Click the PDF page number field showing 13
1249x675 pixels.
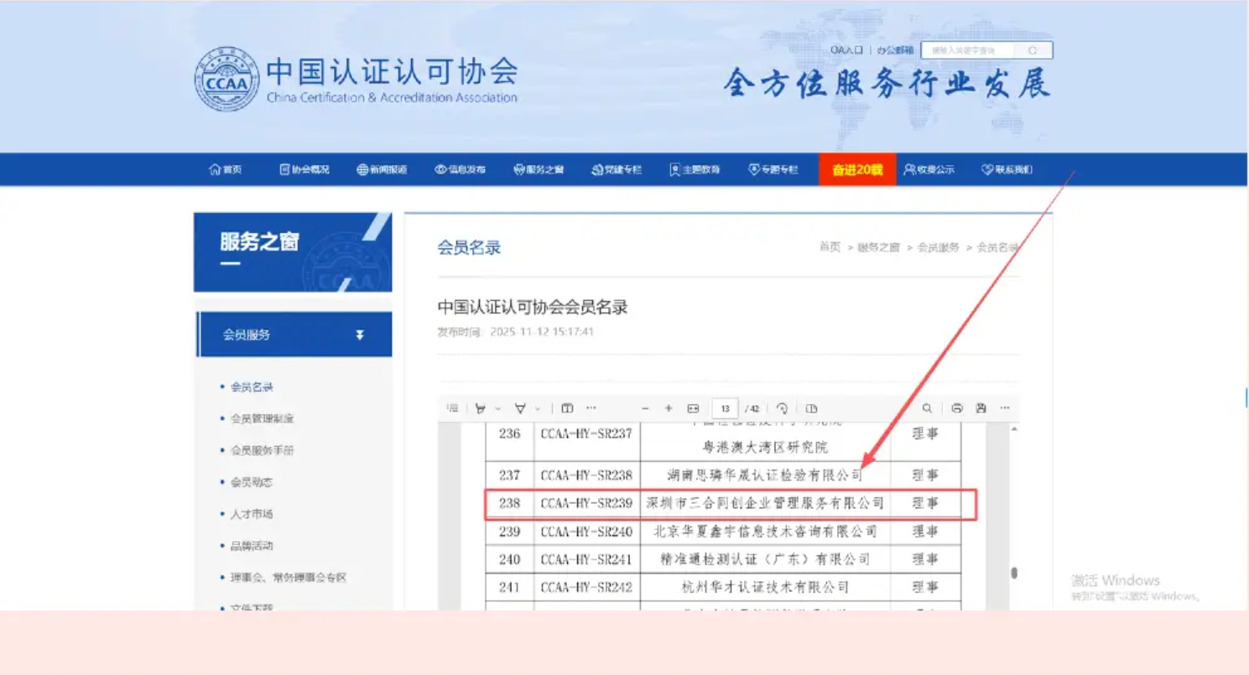coord(724,408)
